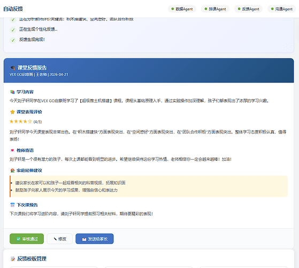Click the 课堂反馈报告 header title
The height and width of the screenshot is (268, 299).
(32, 68)
